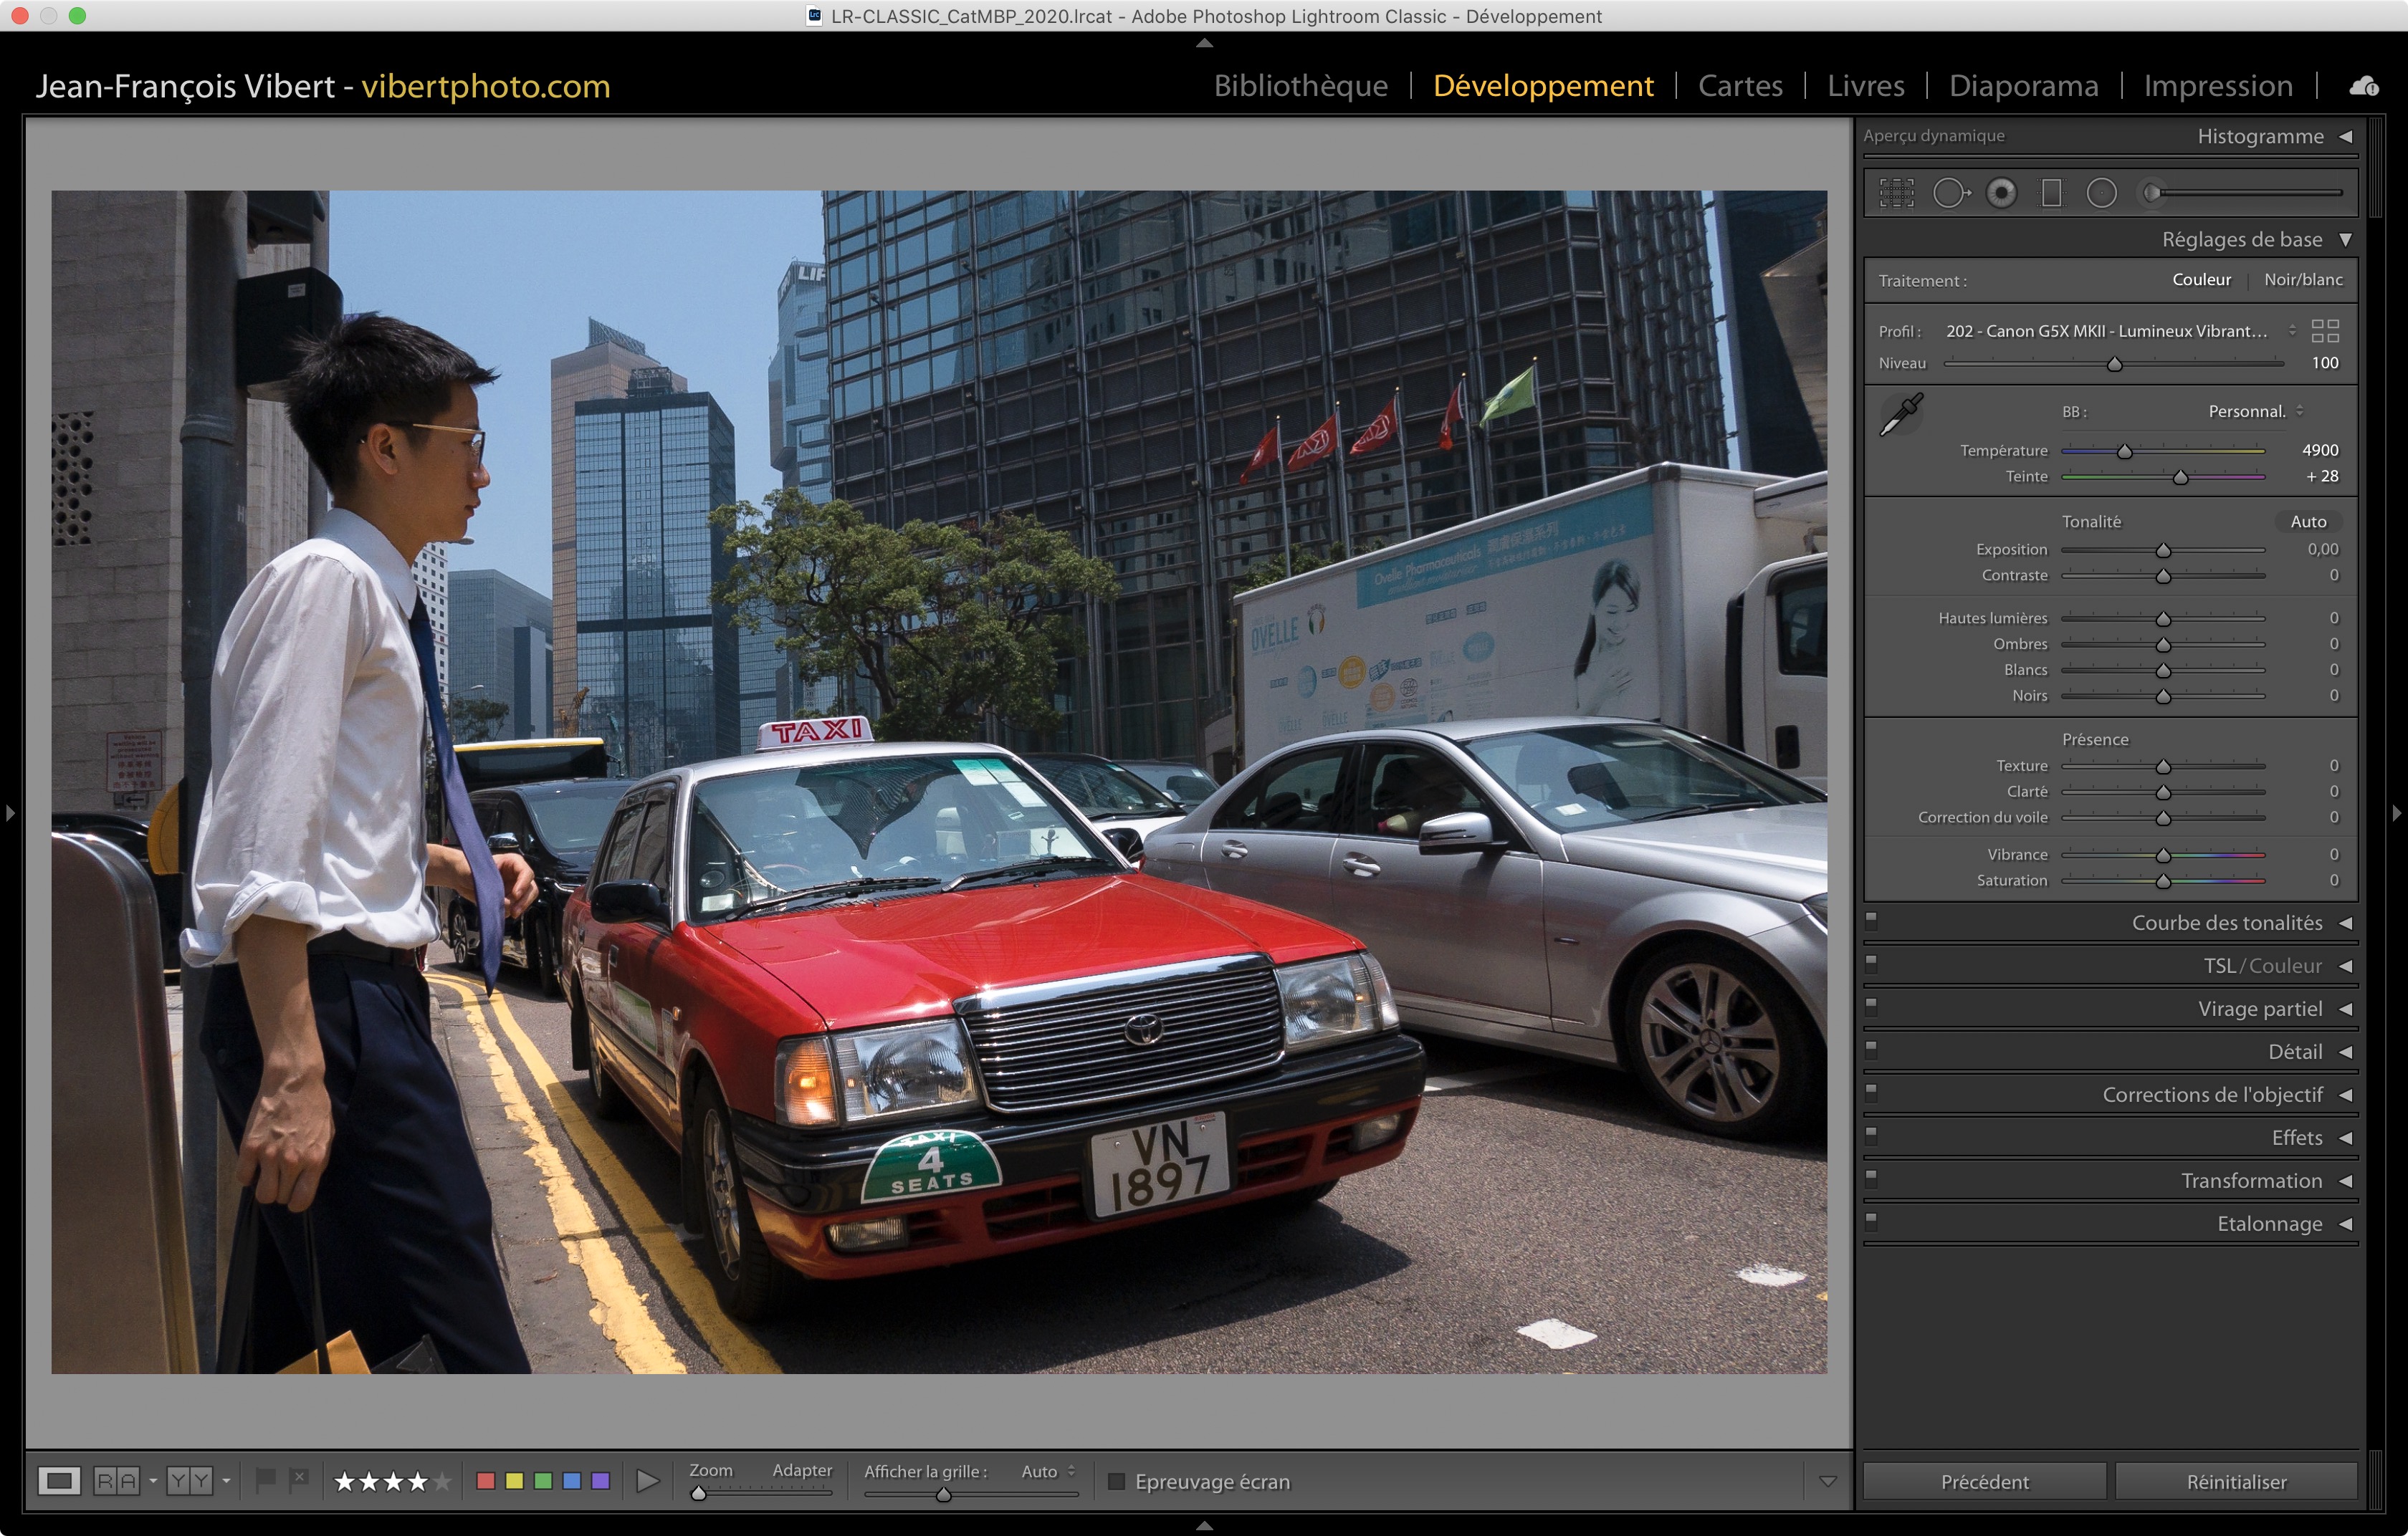The image size is (2408, 1536).
Task: Open the profile browser grid icon
Action: tap(2325, 331)
